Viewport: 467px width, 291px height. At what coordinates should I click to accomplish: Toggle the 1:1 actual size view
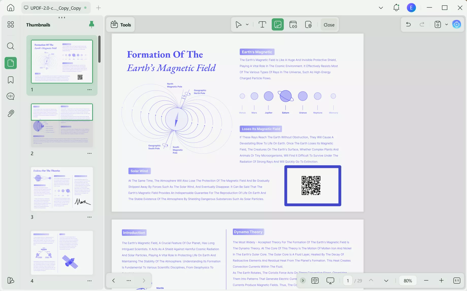coord(457,281)
